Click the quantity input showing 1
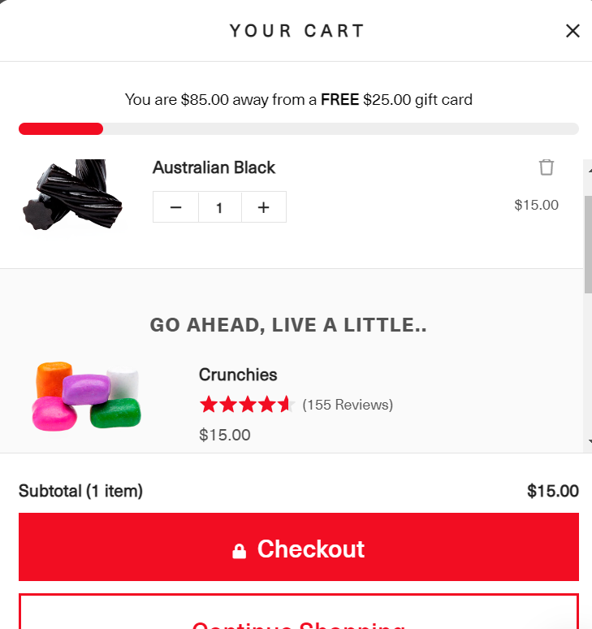 click(219, 207)
